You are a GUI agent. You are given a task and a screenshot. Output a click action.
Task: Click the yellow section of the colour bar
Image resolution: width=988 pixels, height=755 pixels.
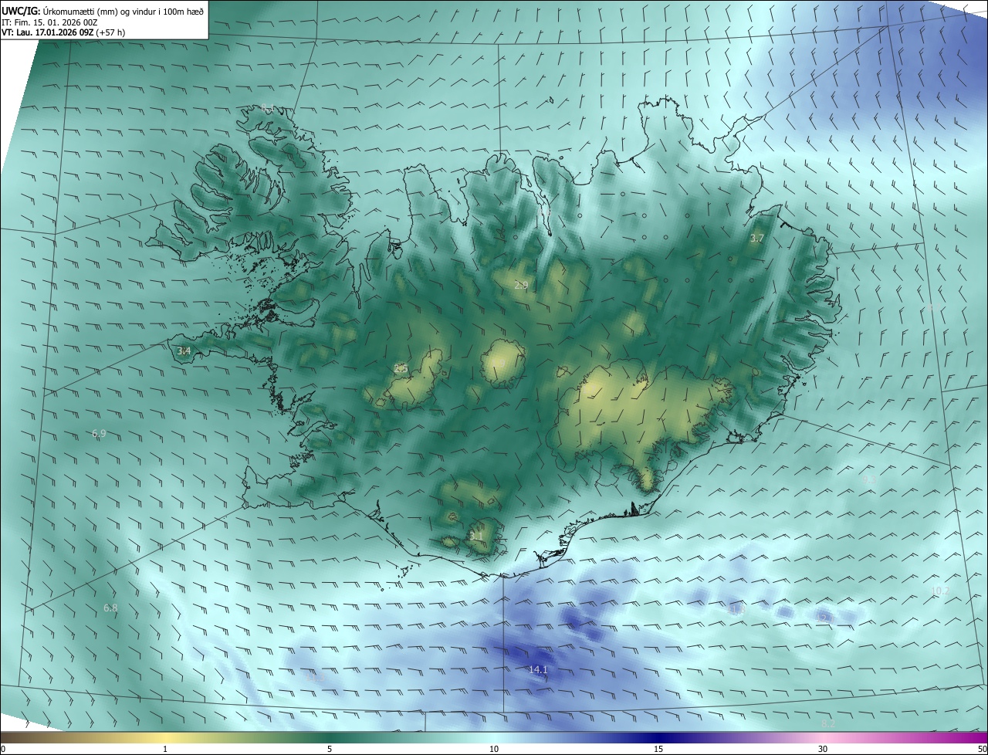tap(165, 737)
